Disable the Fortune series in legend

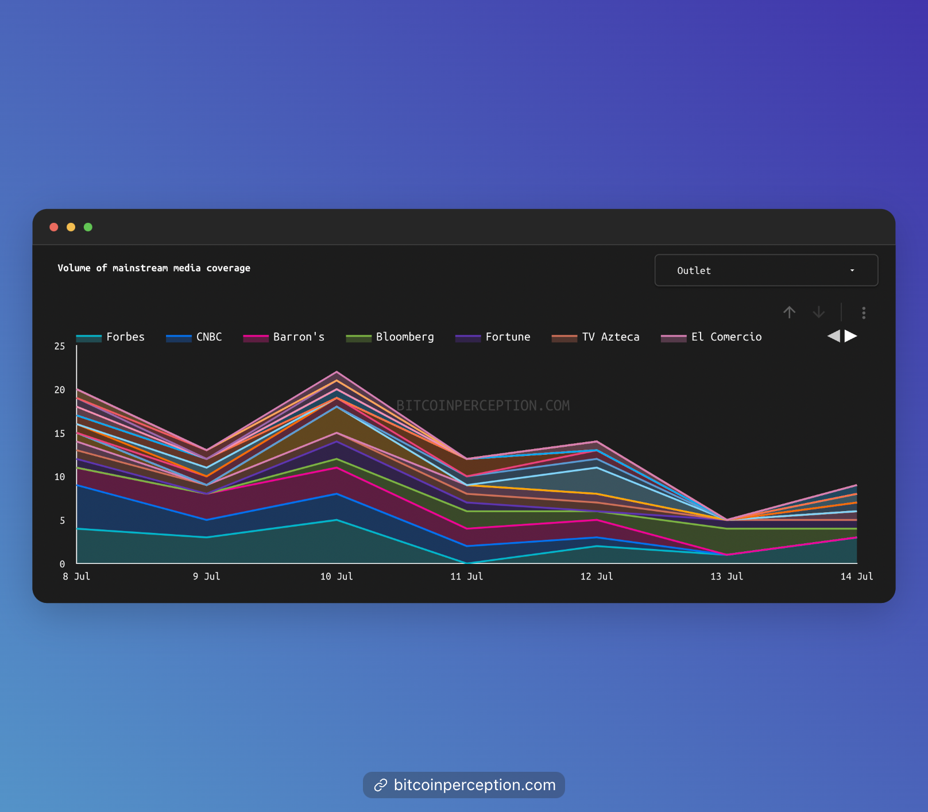coord(507,337)
